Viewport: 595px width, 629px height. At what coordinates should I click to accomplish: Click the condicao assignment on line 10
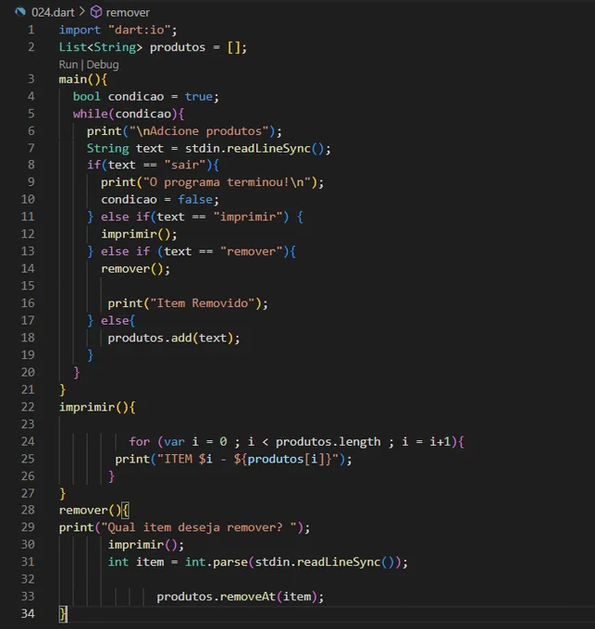coord(160,200)
